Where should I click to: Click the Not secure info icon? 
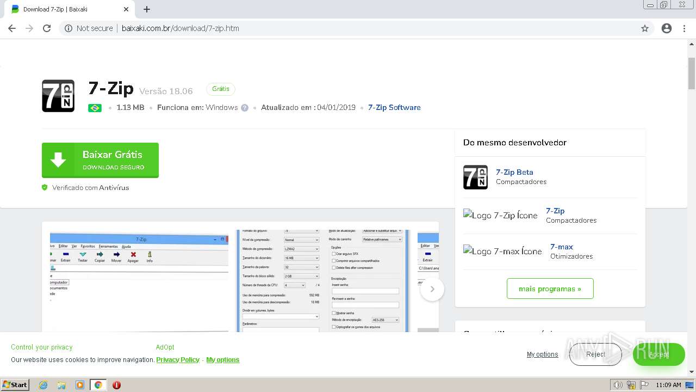(69, 28)
